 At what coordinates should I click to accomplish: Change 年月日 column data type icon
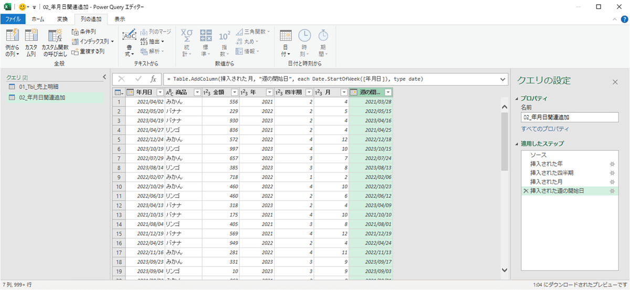click(x=130, y=92)
